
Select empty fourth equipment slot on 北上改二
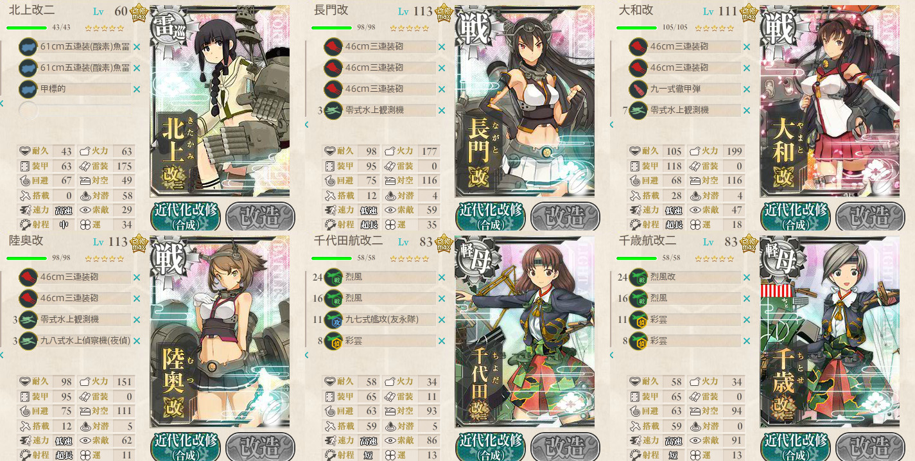point(76,110)
